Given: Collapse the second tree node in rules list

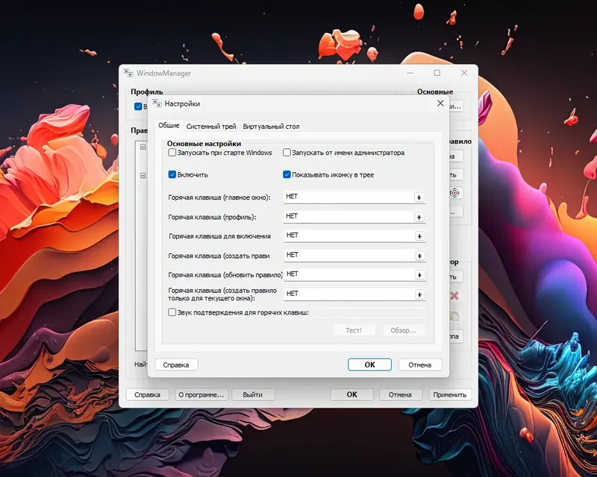Looking at the screenshot, I should tap(143, 176).
